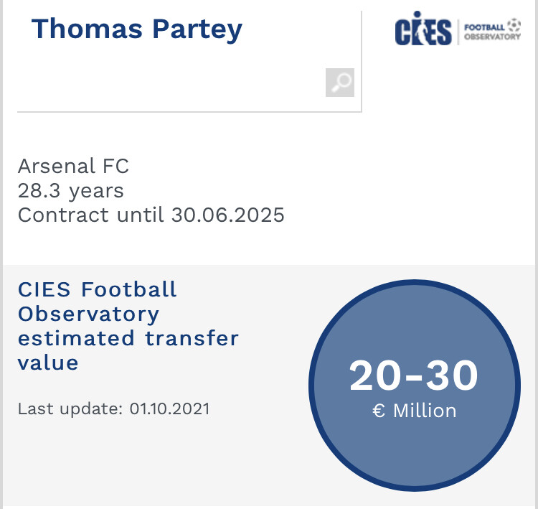This screenshot has width=538, height=509.
Task: Click the magnifying glass search icon
Action: [x=340, y=83]
